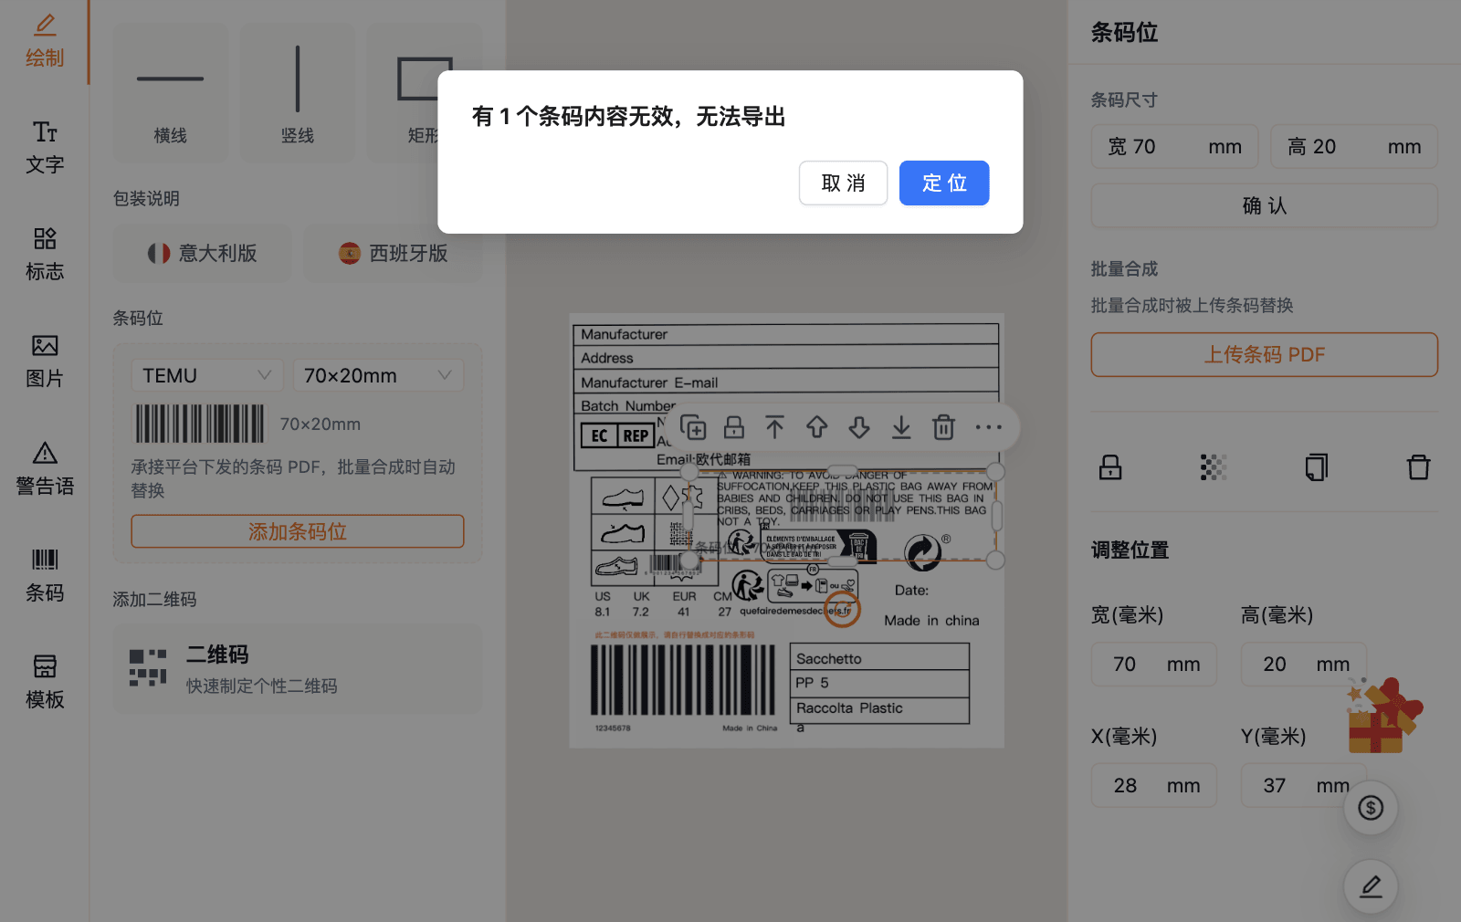Open the 图片 sidebar tab
1461x922 pixels.
(x=45, y=361)
